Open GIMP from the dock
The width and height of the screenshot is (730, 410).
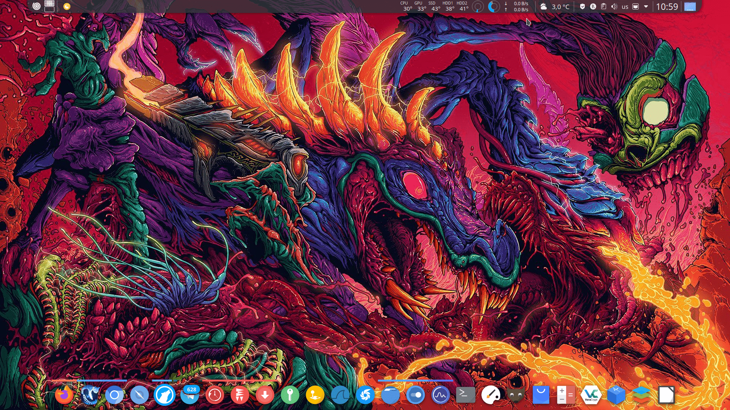click(516, 395)
